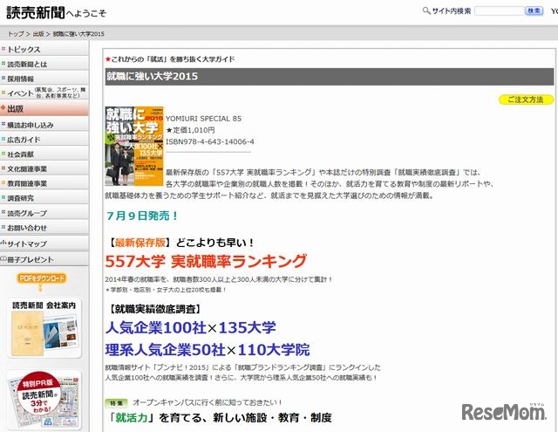Click the ISBN978-4-643-14006-4 text
The height and width of the screenshot is (432, 558).
210,141
